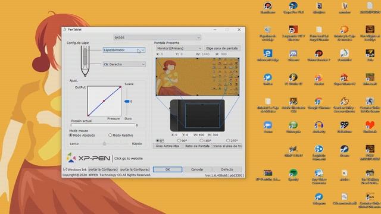Select Modo Relativo mouse mode
The width and height of the screenshot is (381, 214).
[110, 135]
